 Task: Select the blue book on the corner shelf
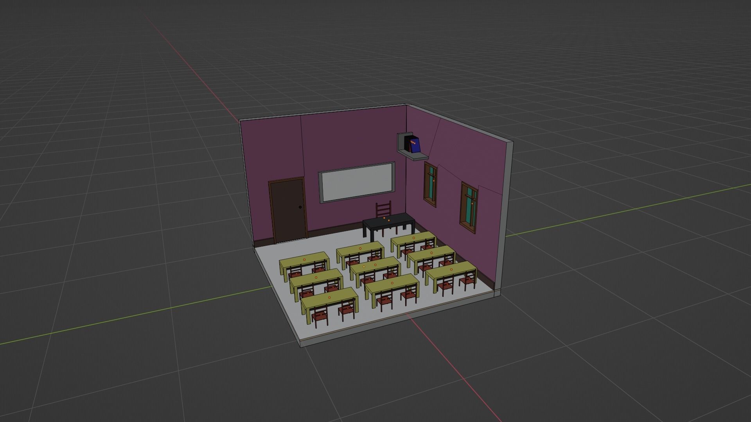pos(415,145)
